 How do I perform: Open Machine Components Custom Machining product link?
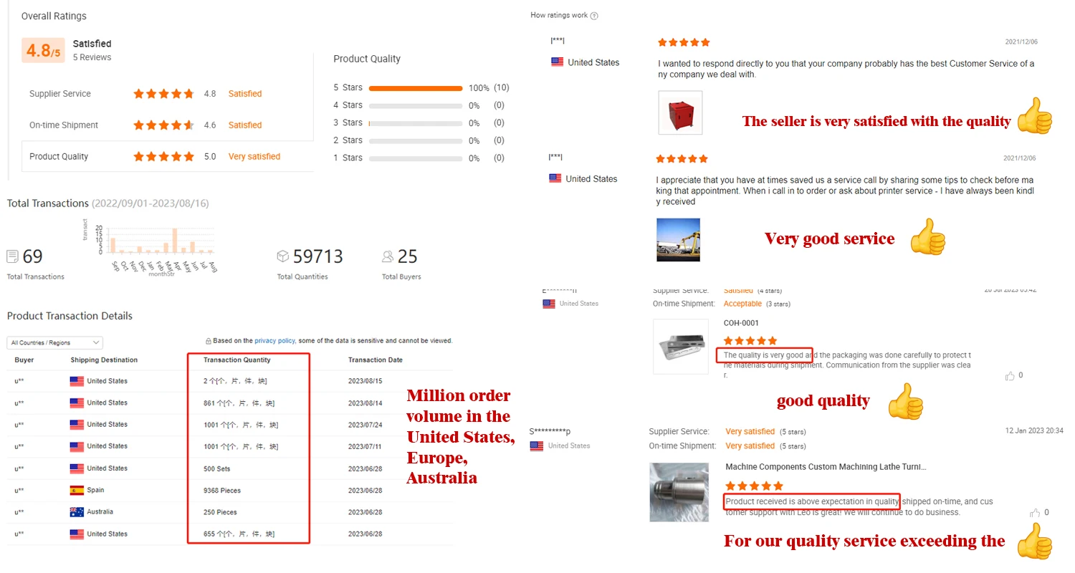826,467
